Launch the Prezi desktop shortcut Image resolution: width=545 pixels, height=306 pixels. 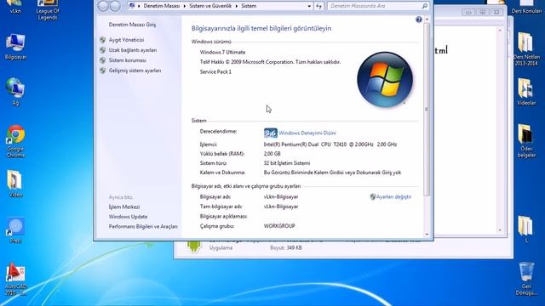[x=15, y=230]
